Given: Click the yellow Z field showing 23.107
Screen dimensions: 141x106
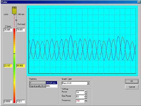Looking at the screenshot, I should [8, 66].
